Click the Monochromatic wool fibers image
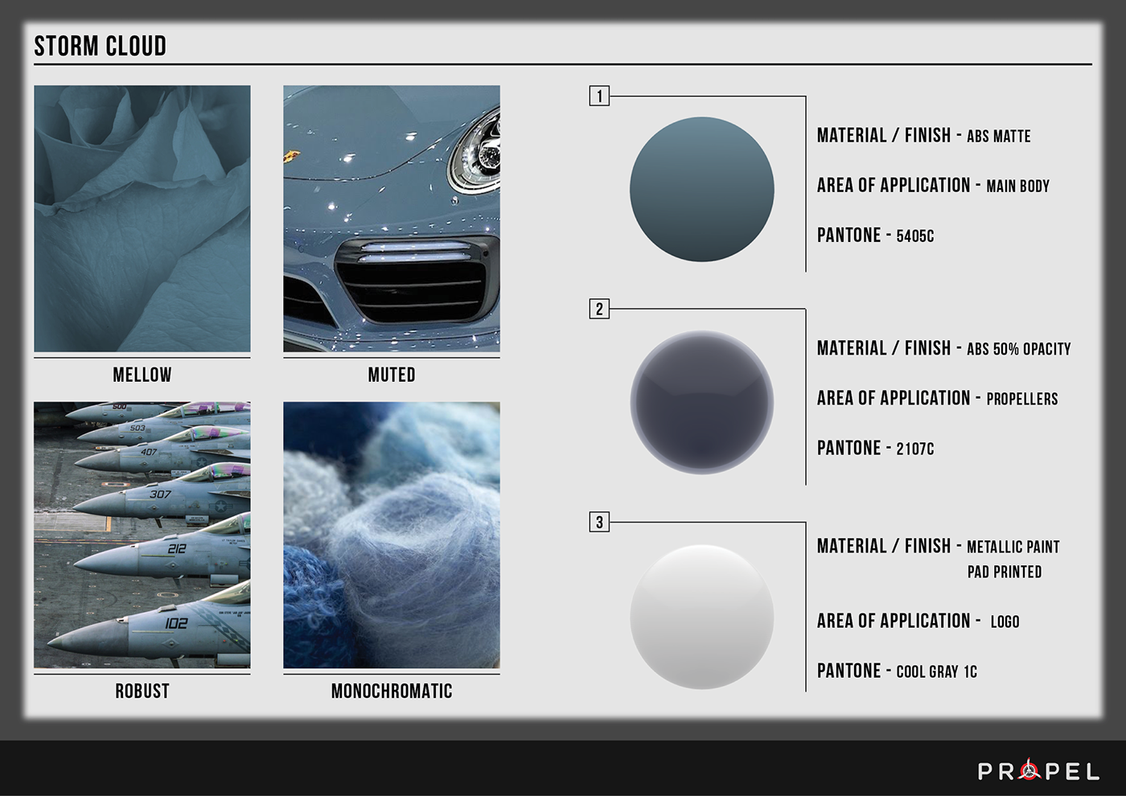1126x796 pixels. click(x=392, y=535)
